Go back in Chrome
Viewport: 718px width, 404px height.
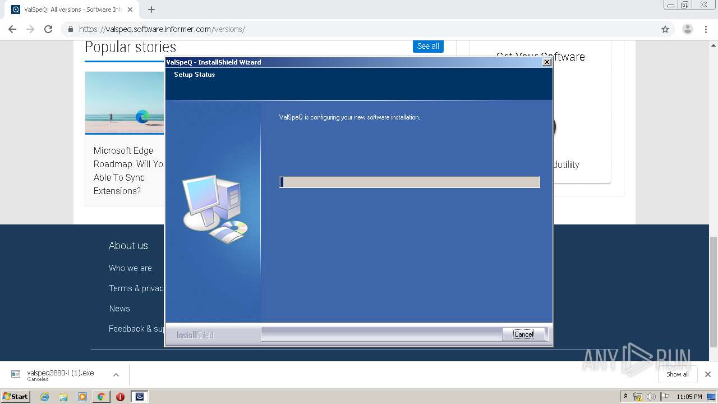12,29
